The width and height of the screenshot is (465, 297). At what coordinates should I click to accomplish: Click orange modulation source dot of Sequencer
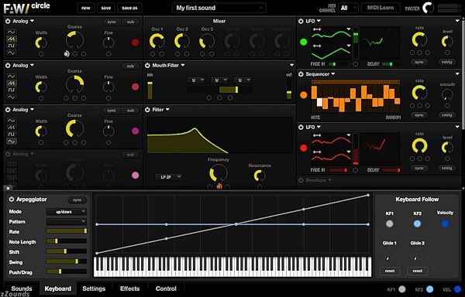[x=303, y=95]
